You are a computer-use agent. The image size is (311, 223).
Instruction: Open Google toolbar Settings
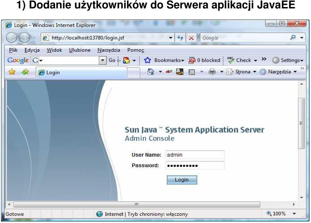pyautogui.click(x=288, y=60)
